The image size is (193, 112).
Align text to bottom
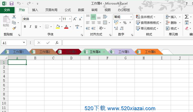99,18
